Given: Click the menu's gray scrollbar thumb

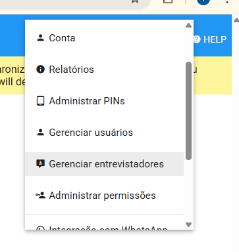Looking at the screenshot, I should pos(188,111).
